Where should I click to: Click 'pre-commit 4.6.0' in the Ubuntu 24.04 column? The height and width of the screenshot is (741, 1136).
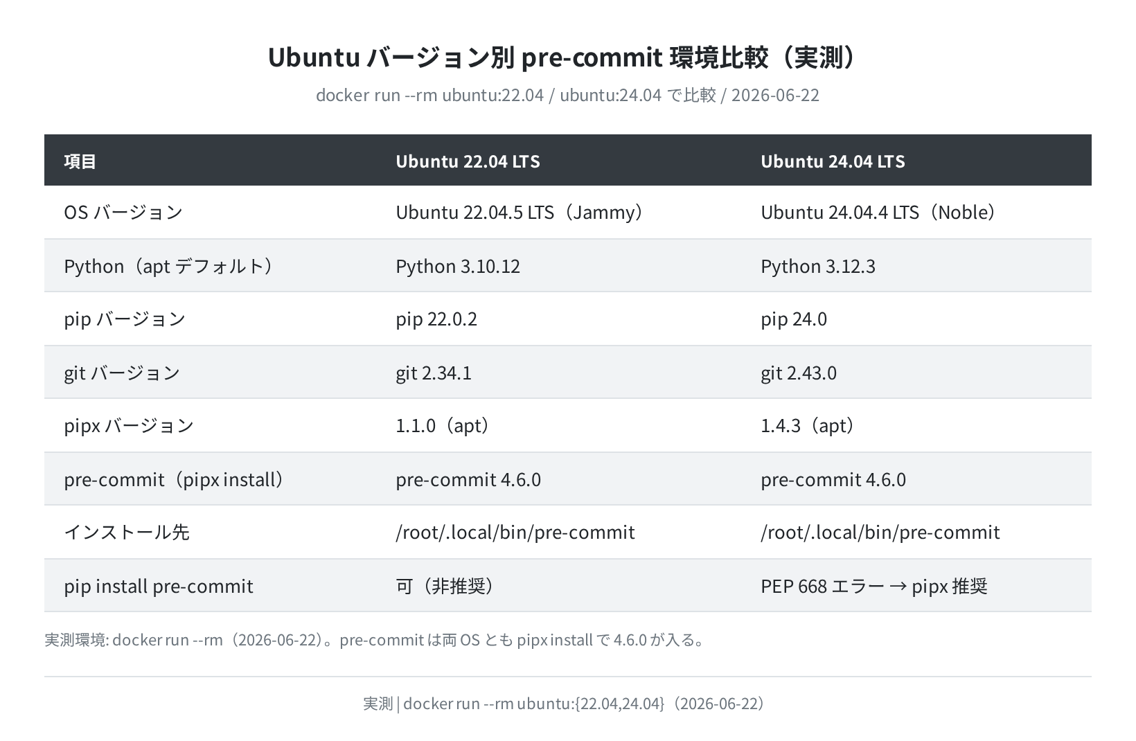(x=833, y=479)
